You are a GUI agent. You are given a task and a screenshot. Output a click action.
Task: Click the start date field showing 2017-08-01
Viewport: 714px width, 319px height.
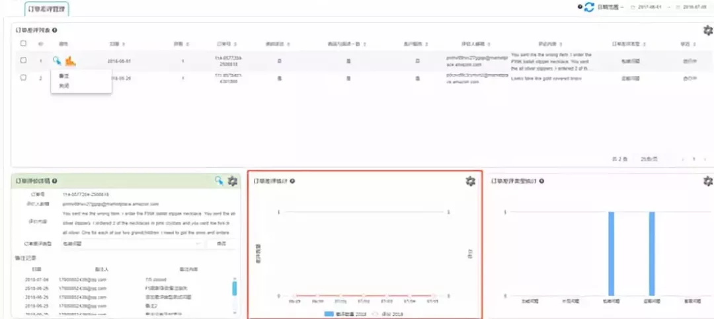point(649,7)
